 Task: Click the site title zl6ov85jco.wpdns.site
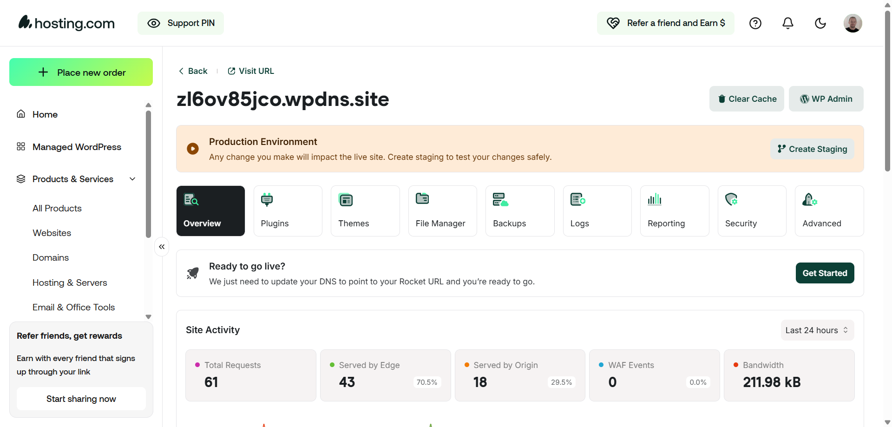coord(283,99)
